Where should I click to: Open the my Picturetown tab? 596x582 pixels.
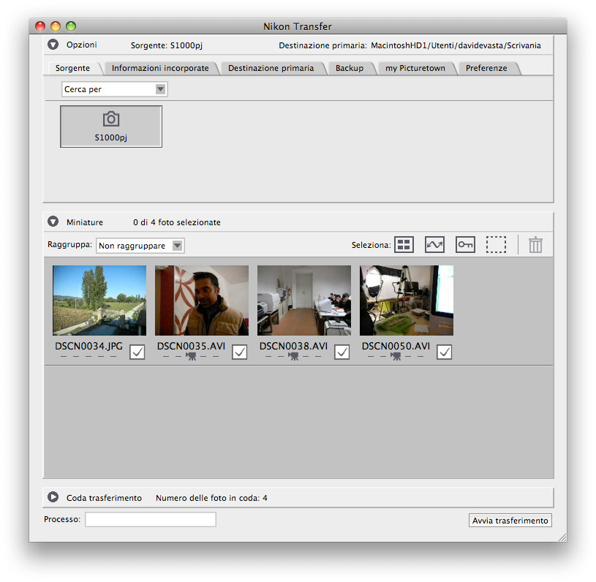click(x=415, y=68)
